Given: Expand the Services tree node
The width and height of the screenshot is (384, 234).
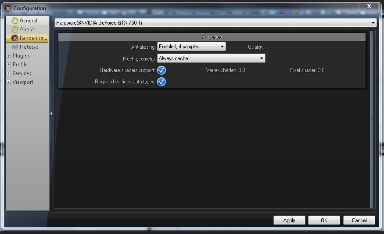Looking at the screenshot, I should coord(9,73).
